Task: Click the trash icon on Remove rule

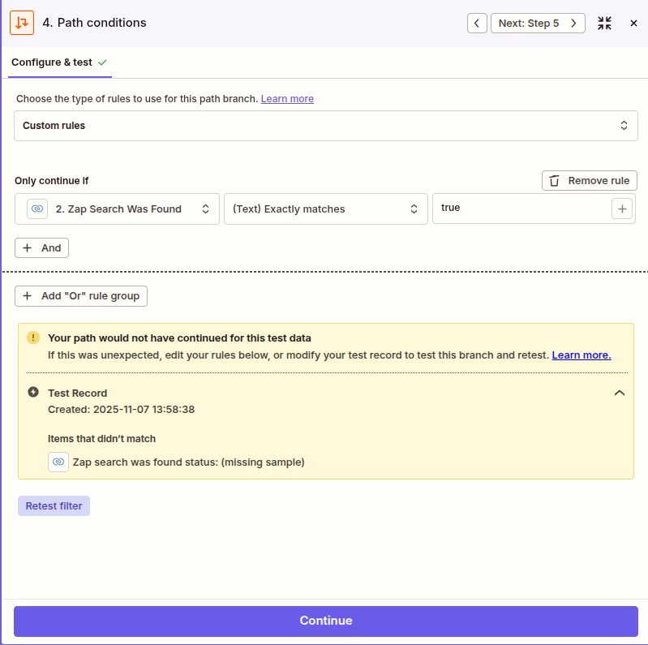Action: coord(554,181)
